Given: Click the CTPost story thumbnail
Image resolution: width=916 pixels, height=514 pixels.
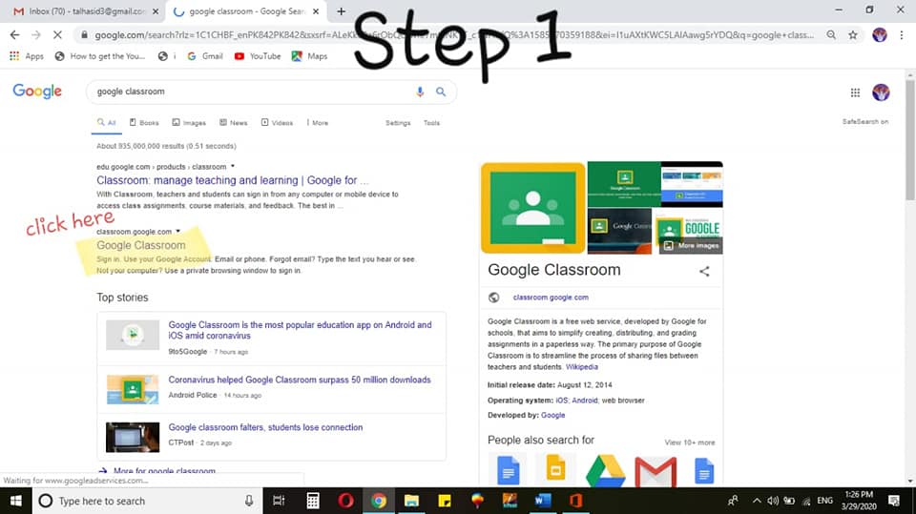Looking at the screenshot, I should click(133, 437).
